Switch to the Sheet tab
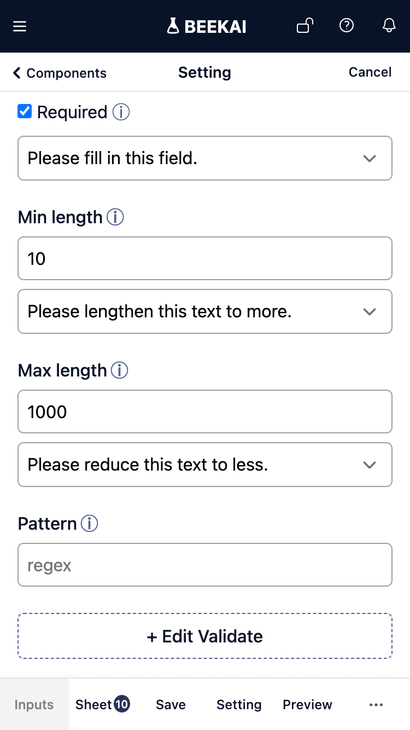 103,704
